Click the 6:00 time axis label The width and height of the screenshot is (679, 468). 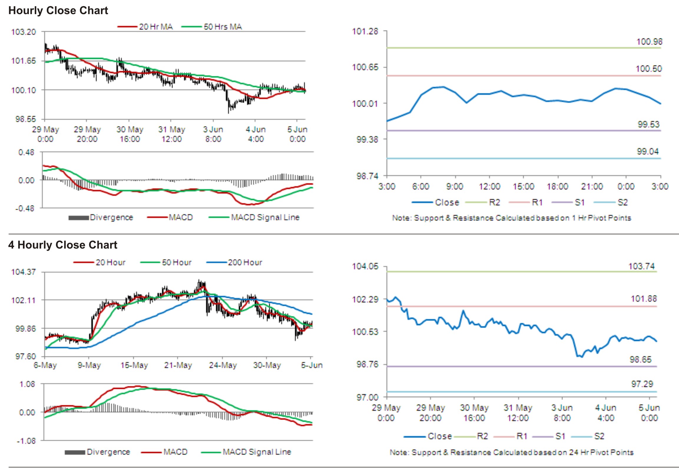coord(421,186)
